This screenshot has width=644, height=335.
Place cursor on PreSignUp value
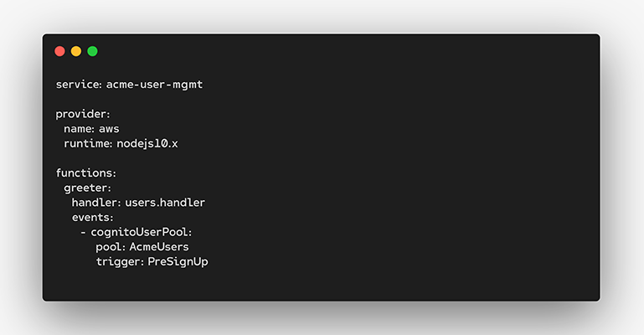tap(178, 261)
